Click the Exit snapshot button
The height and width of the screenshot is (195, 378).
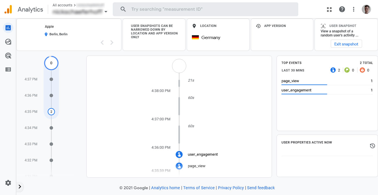[346, 44]
